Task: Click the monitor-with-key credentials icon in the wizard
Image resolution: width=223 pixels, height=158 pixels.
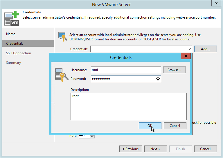Action: (x=63, y=37)
